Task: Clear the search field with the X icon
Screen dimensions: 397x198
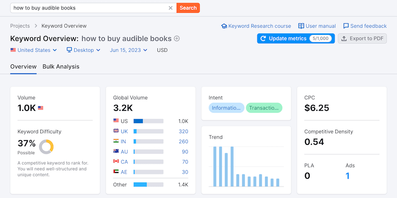Action: [171, 8]
